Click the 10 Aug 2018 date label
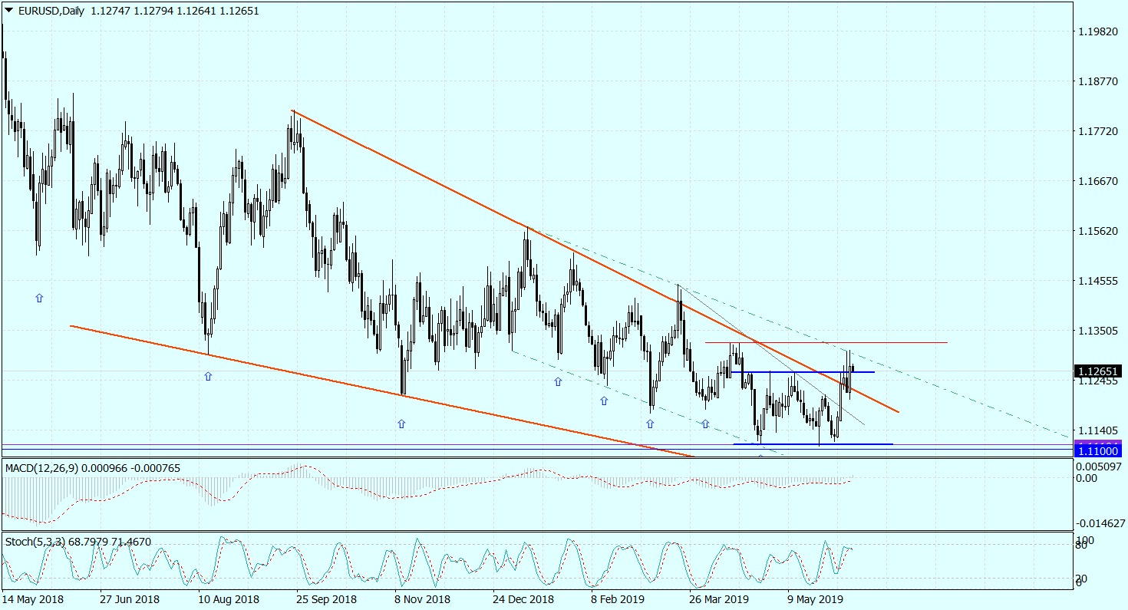 229,598
